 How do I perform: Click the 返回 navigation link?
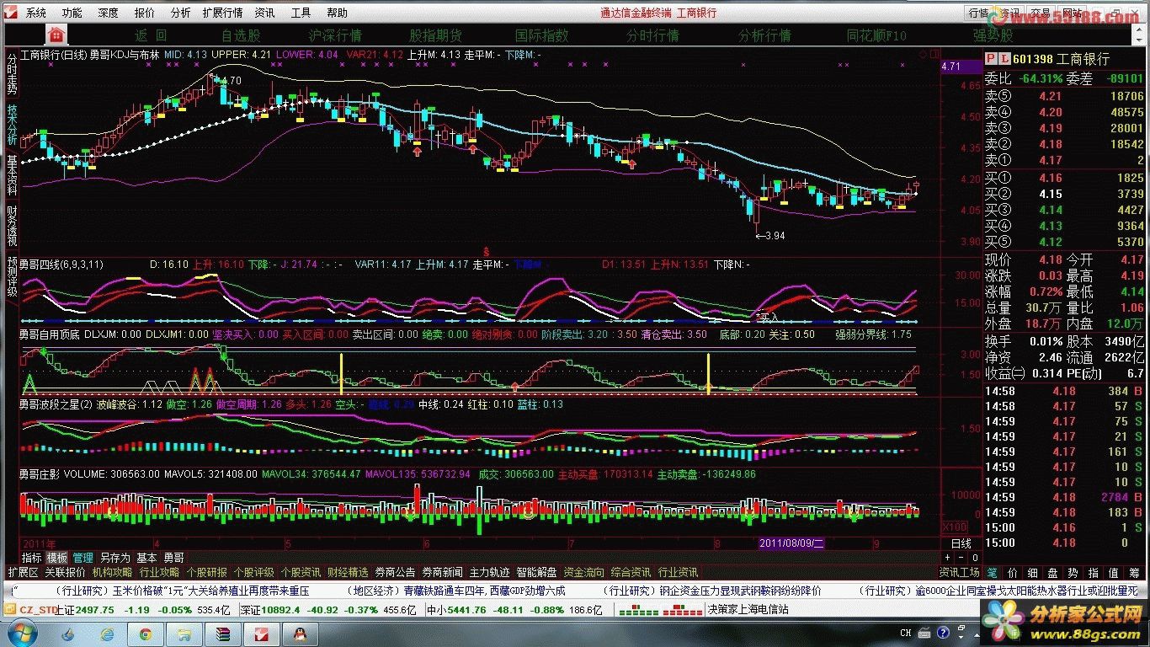point(152,35)
